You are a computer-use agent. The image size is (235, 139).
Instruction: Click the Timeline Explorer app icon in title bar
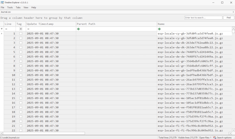2,3
